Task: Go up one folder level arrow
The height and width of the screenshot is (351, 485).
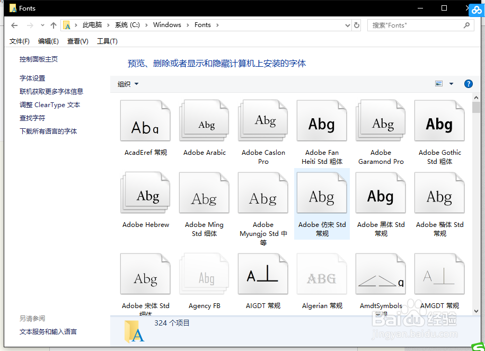Action: pyautogui.click(x=54, y=25)
